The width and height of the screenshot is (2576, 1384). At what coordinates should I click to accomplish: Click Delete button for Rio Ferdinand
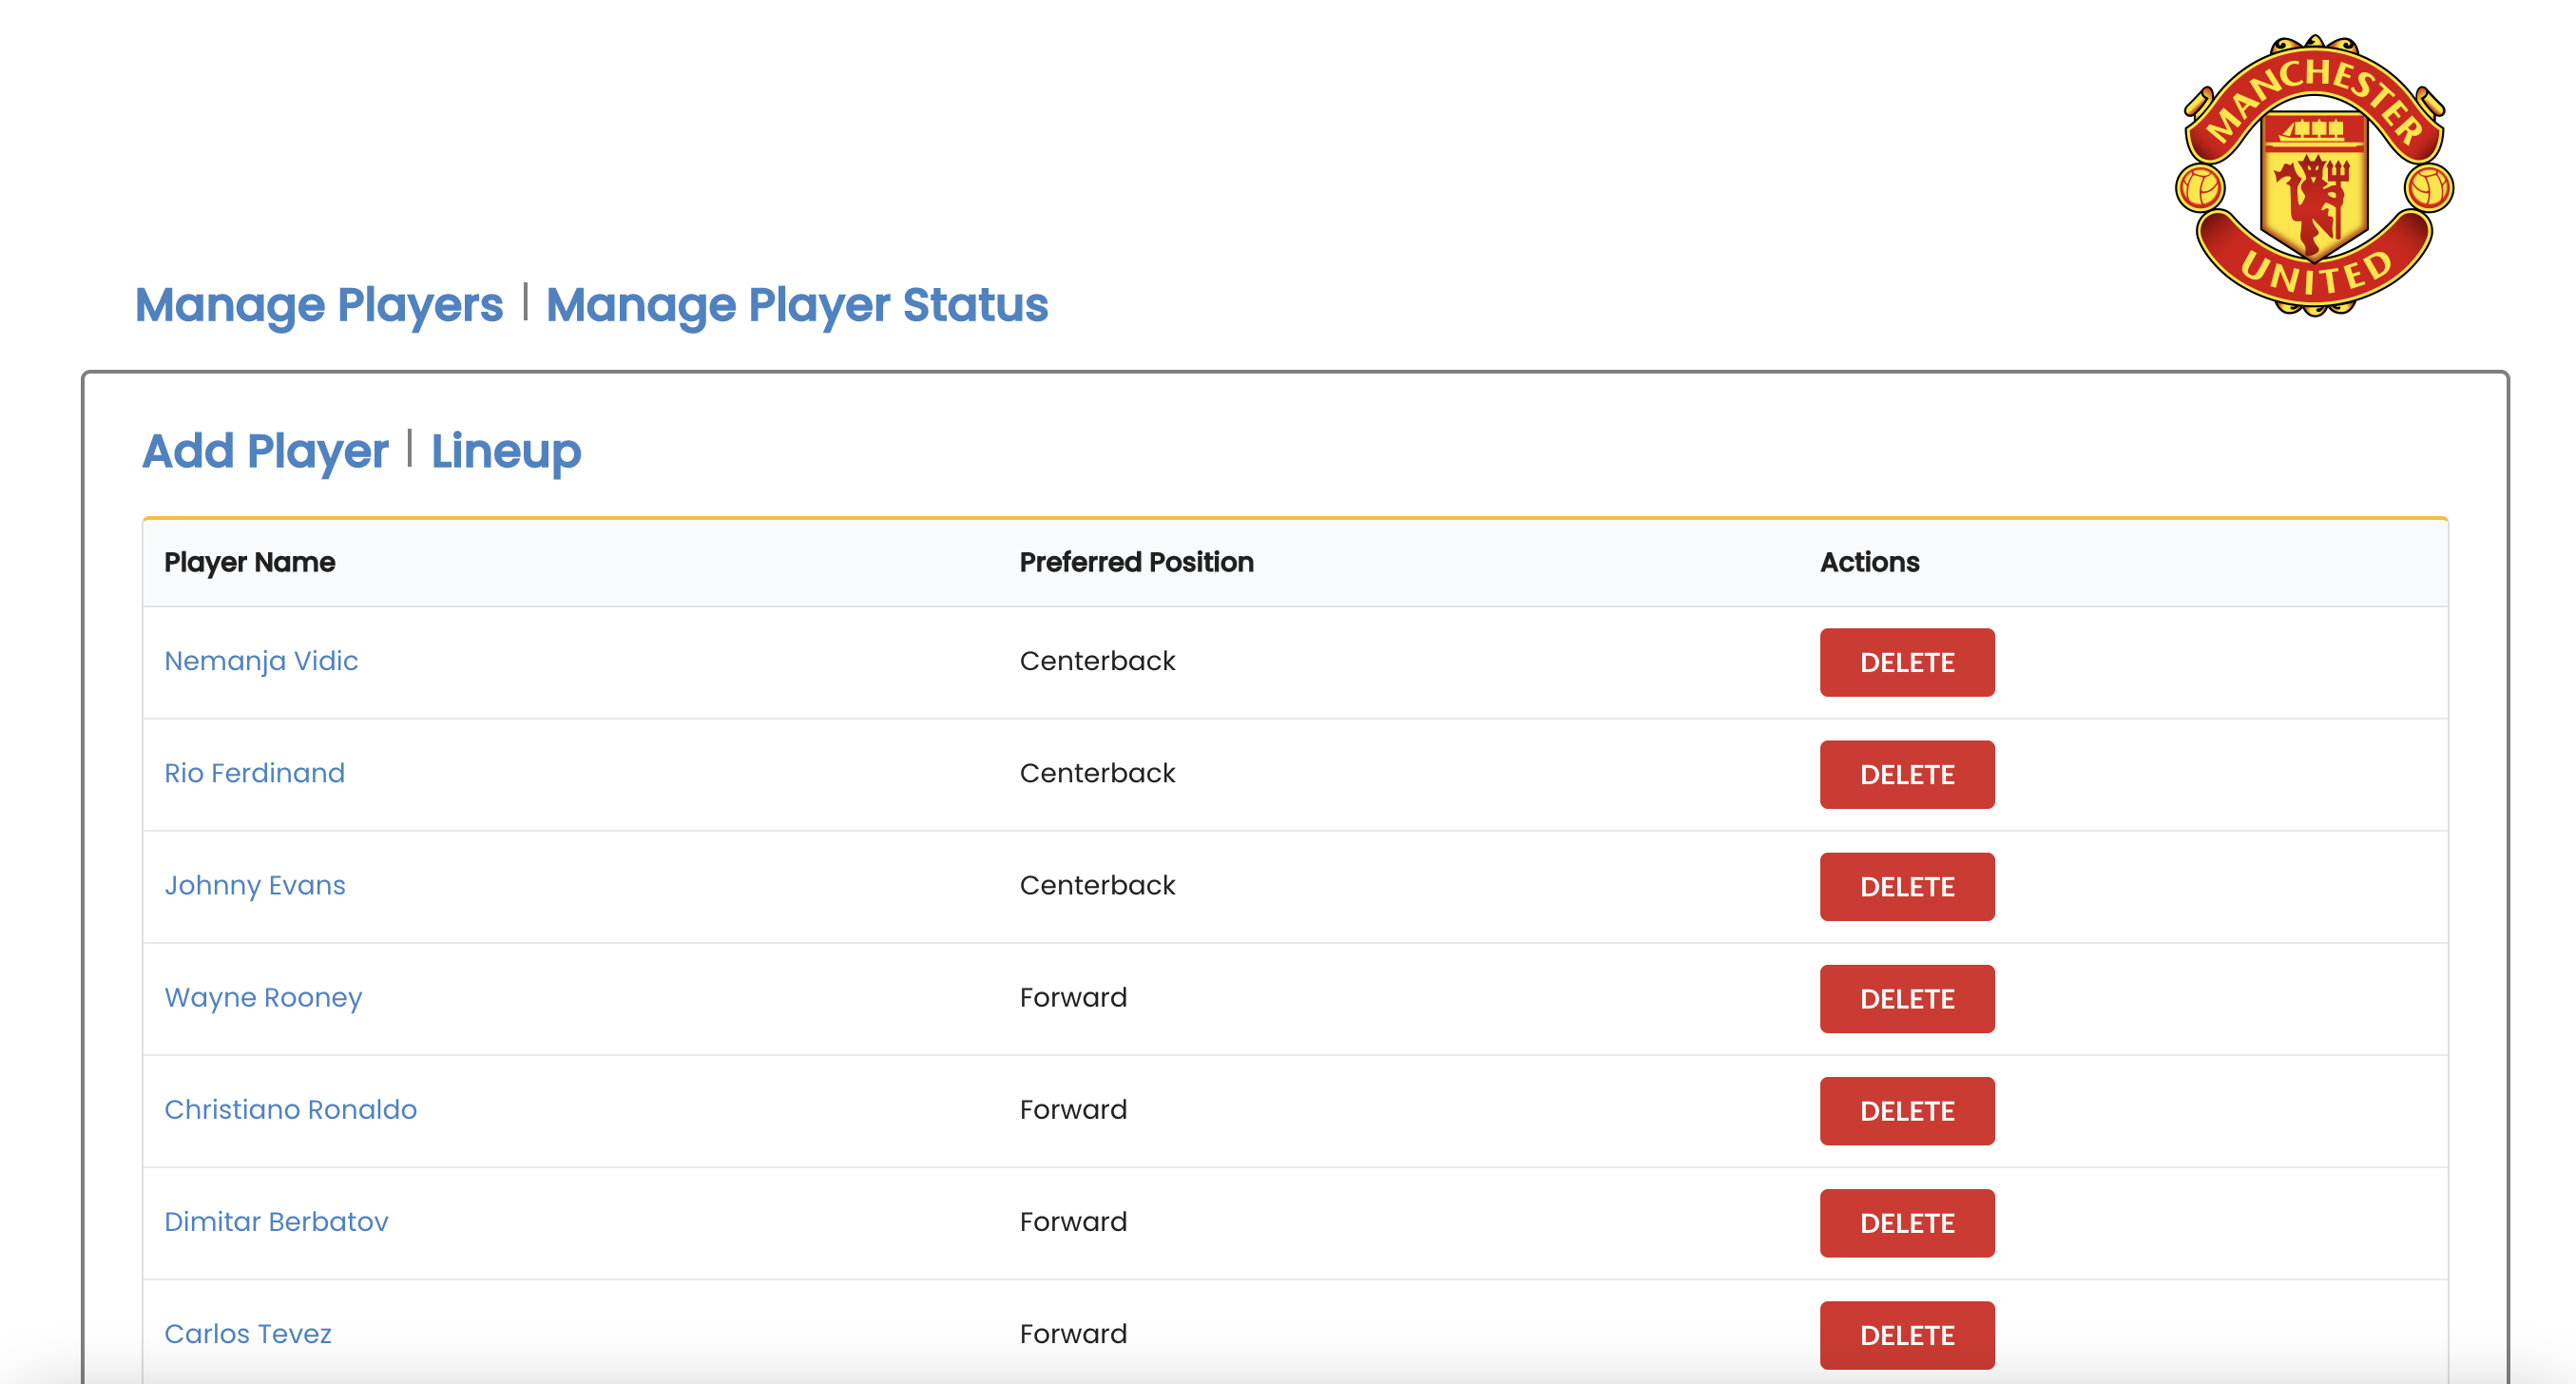pos(1908,776)
